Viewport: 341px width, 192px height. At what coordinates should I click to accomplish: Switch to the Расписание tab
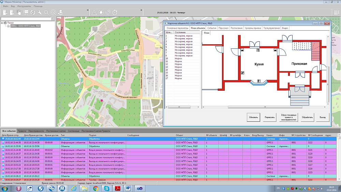[x=236, y=28]
